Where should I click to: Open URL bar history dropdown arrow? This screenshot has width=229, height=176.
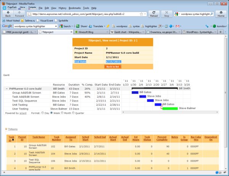pyautogui.click(x=145, y=14)
